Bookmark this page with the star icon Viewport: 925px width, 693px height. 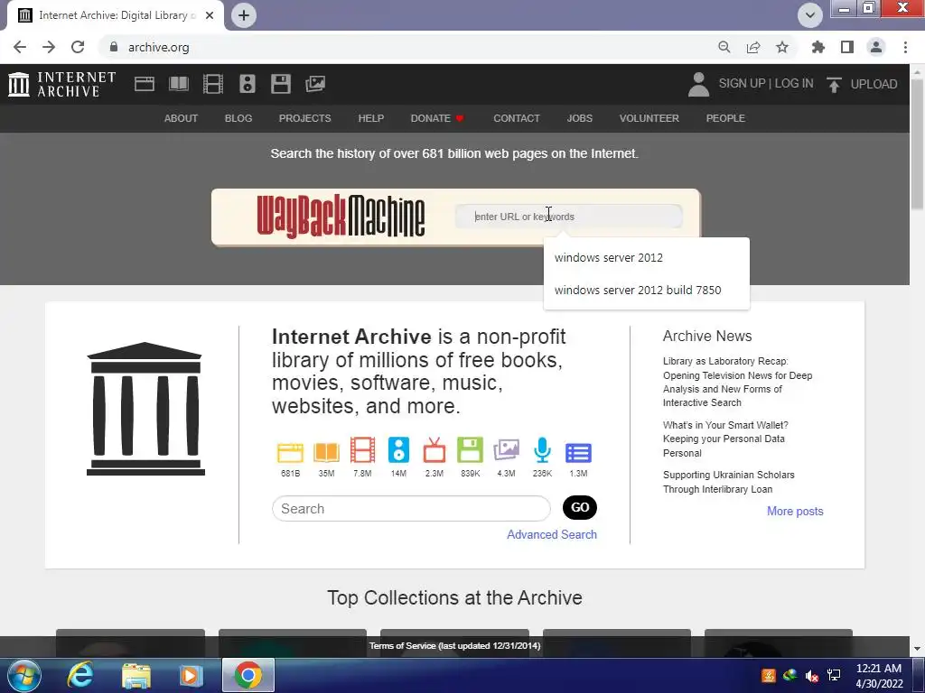(x=782, y=47)
